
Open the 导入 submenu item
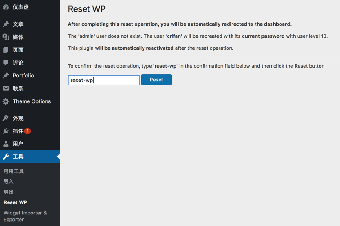pyautogui.click(x=9, y=182)
